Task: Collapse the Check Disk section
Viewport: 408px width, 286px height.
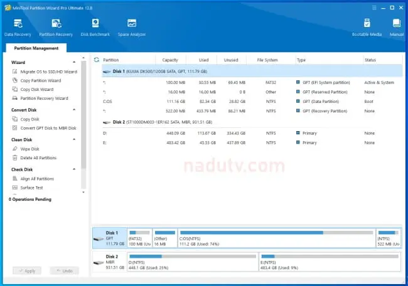Action: (74, 169)
